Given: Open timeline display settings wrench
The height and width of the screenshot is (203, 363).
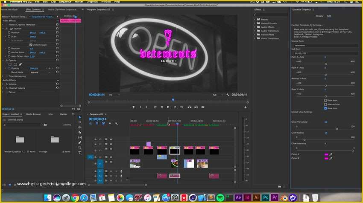Looking at the screenshot, I should click(x=116, y=124).
